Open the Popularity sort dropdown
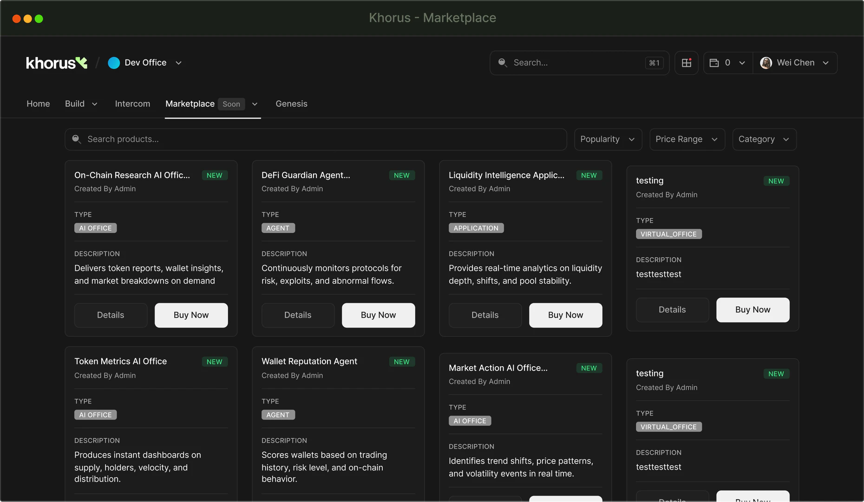Screen dimensions: 864x502 608,139
